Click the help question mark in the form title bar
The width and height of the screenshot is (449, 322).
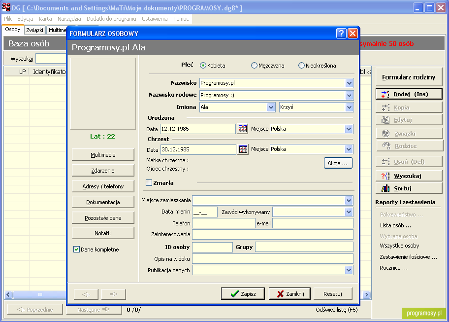tap(341, 34)
